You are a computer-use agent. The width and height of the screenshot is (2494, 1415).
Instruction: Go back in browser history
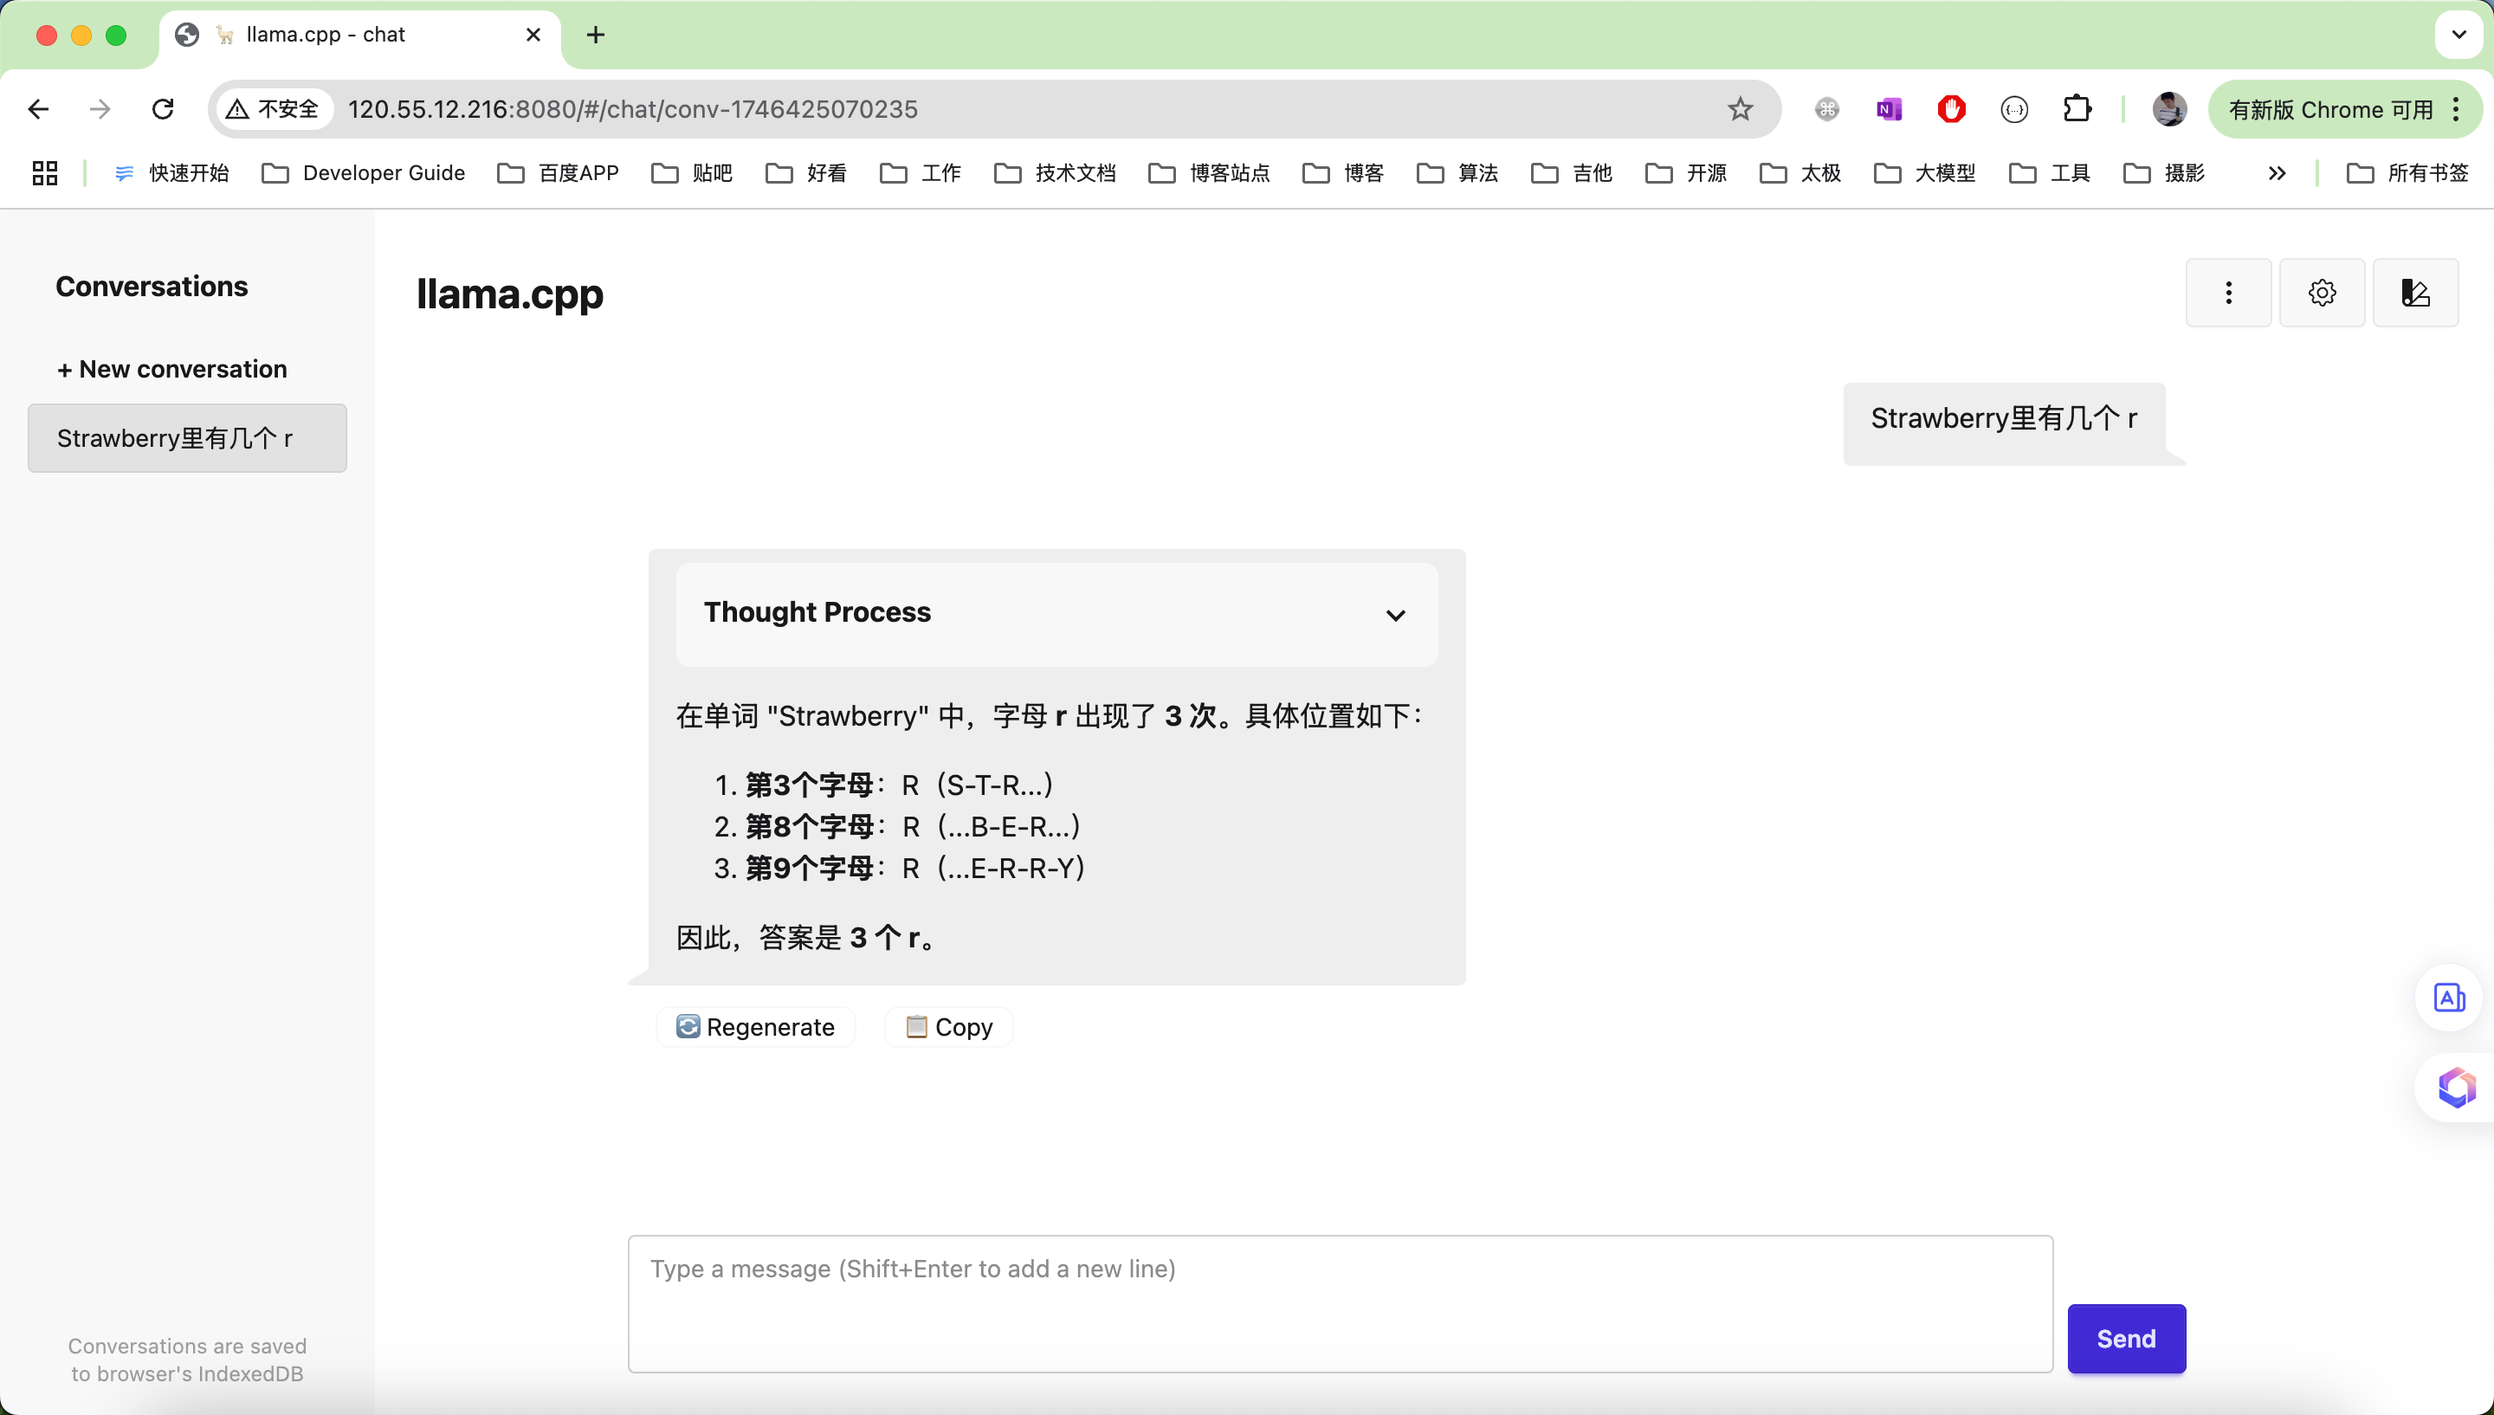[39, 109]
